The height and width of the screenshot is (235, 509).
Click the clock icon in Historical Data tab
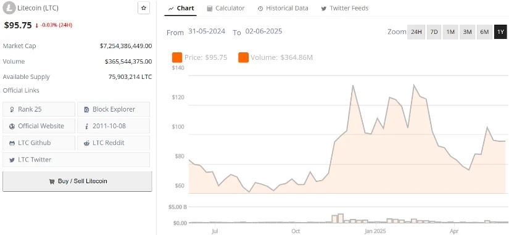point(260,9)
